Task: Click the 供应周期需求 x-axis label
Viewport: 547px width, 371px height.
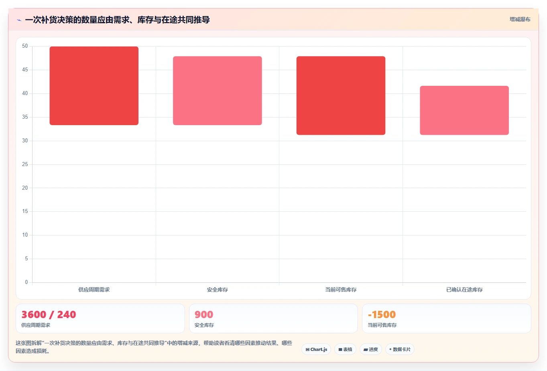Action: pyautogui.click(x=94, y=290)
